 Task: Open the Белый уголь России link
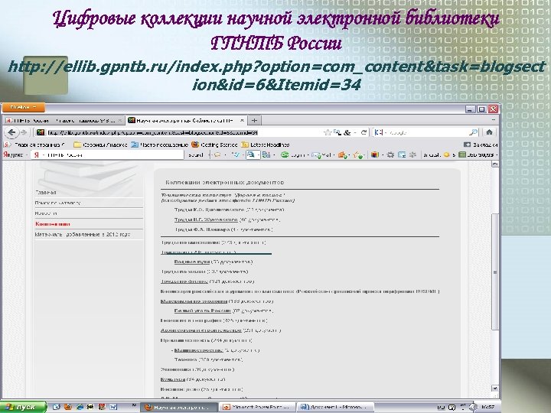[202, 311]
